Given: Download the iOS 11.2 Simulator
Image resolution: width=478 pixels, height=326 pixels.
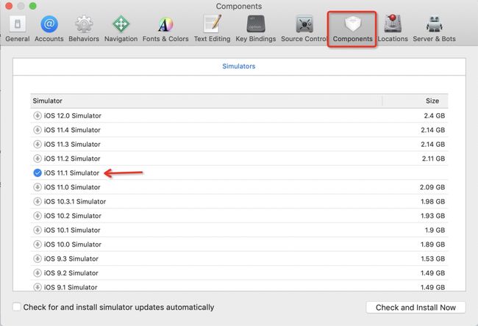Looking at the screenshot, I should [x=38, y=159].
